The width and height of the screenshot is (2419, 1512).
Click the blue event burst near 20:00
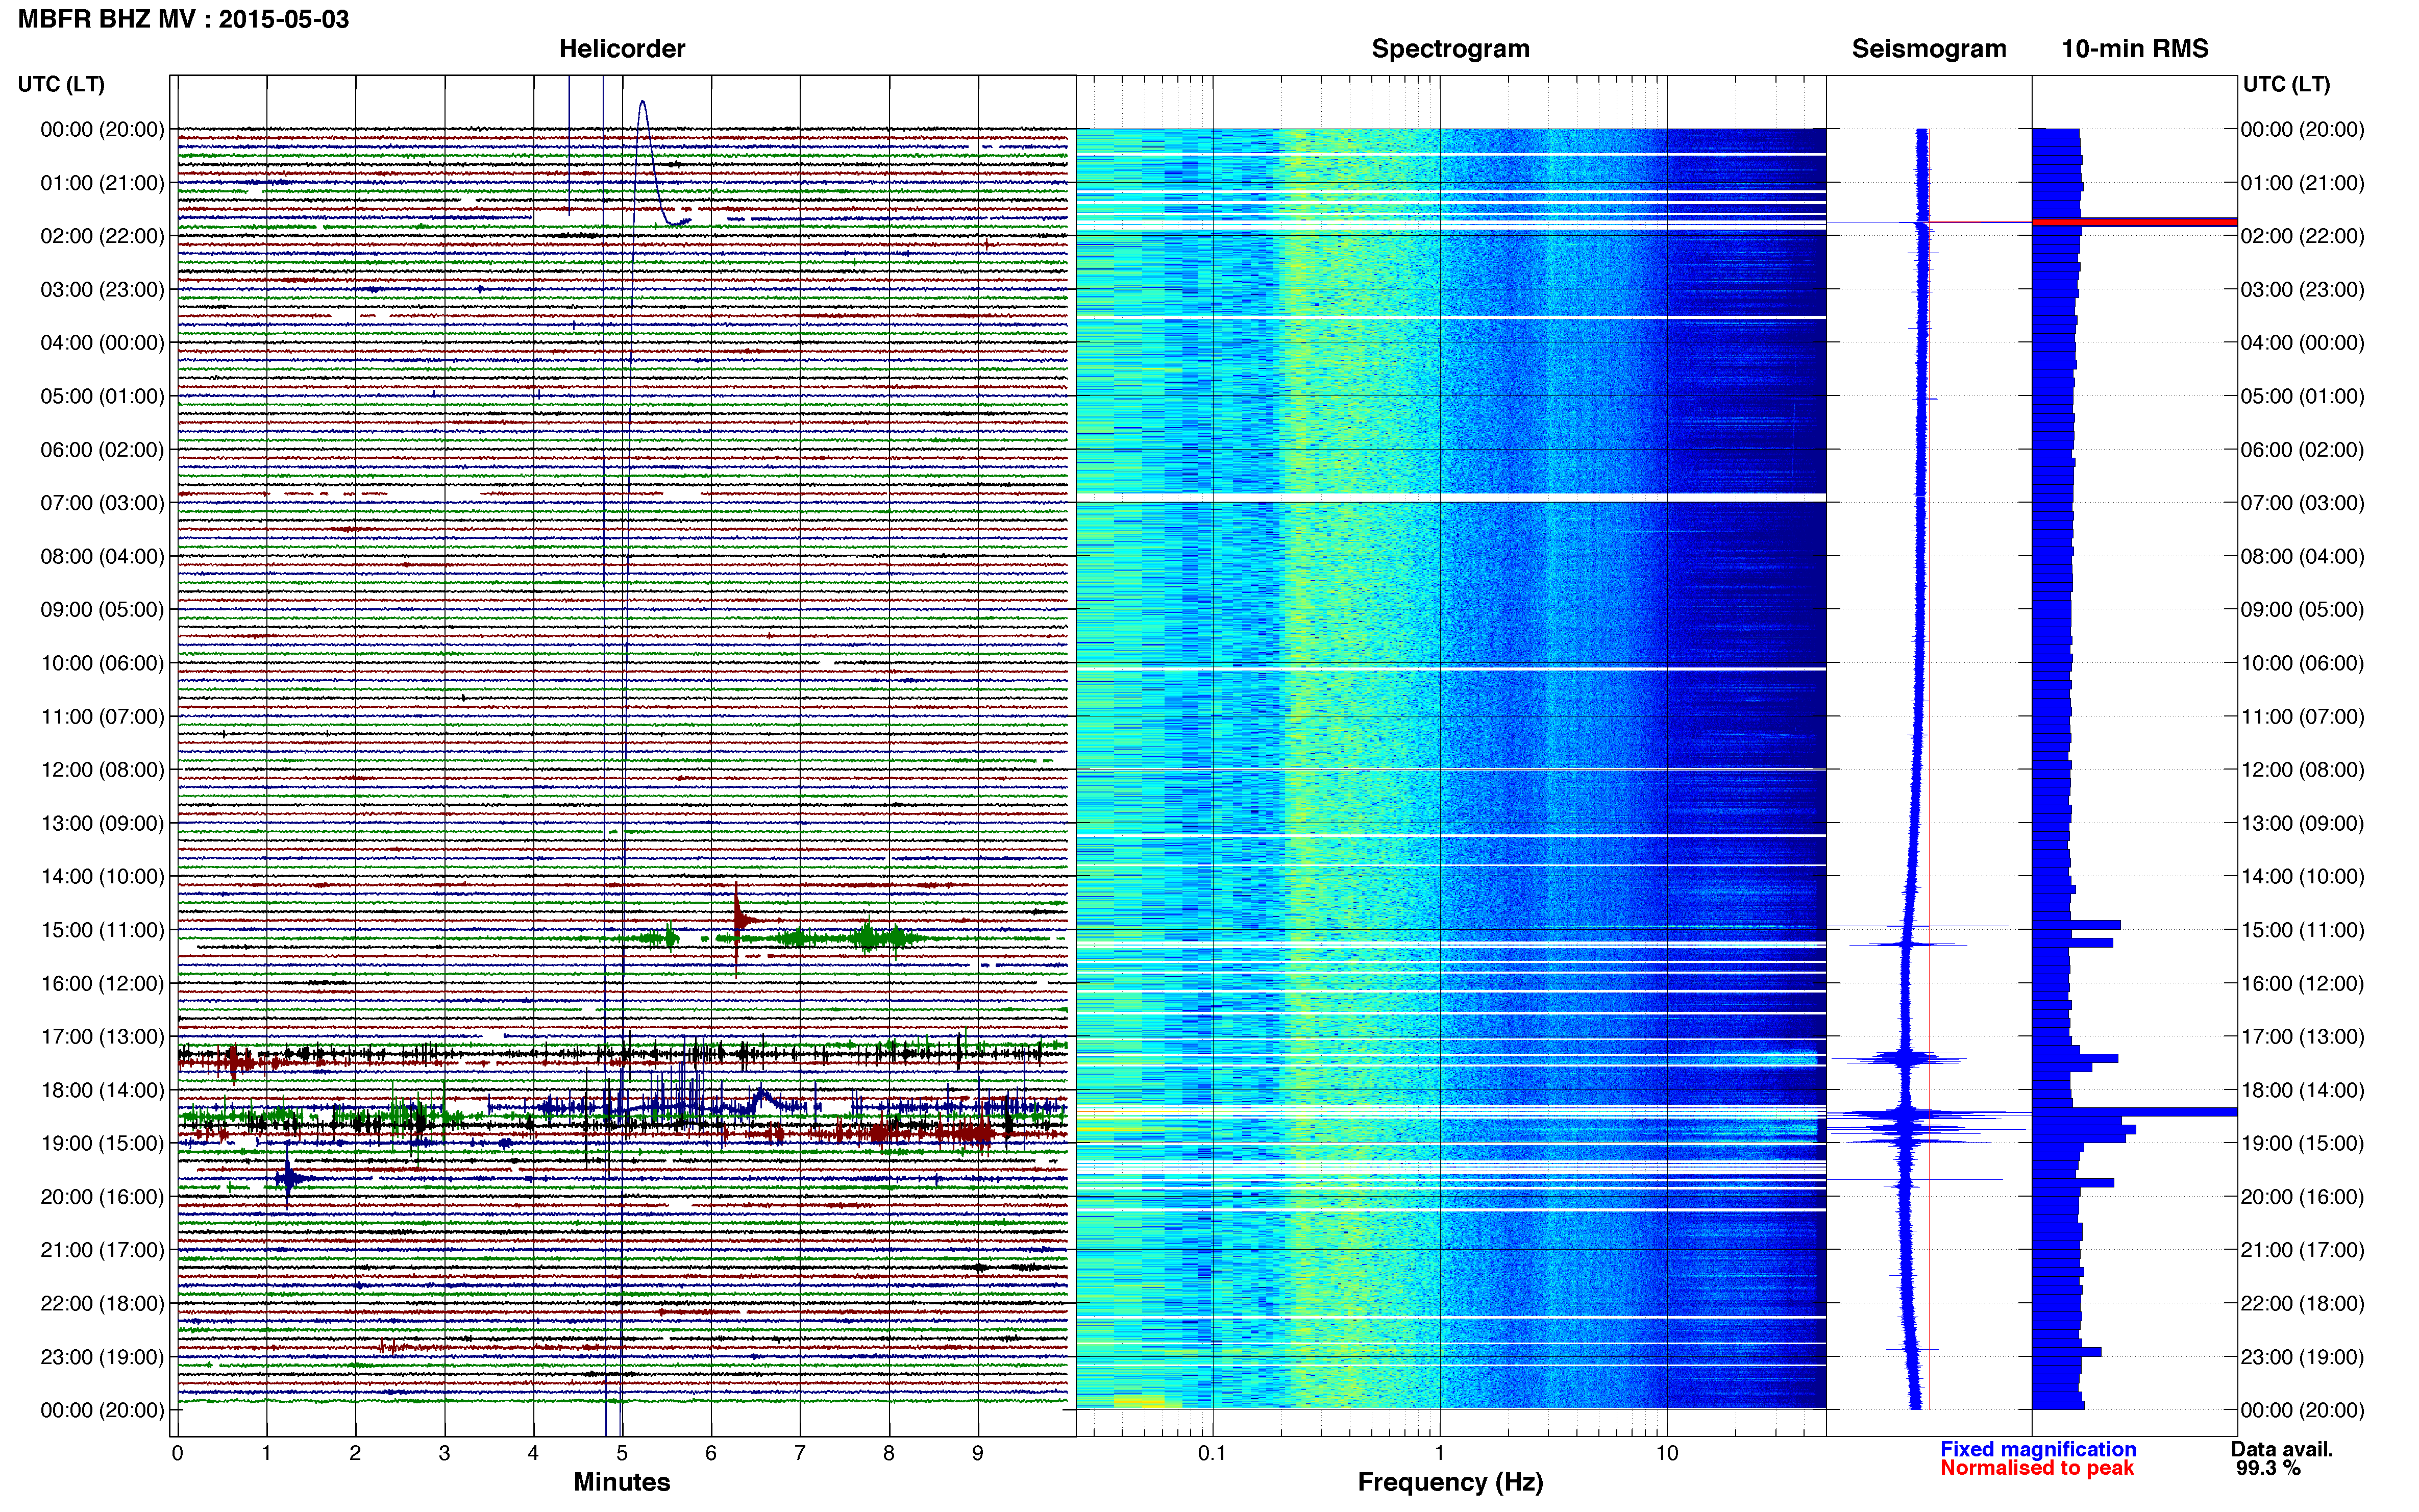[288, 1179]
